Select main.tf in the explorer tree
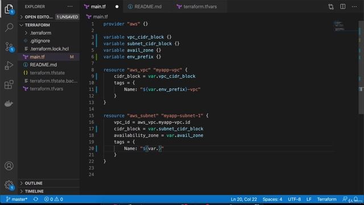The height and width of the screenshot is (205, 364). 49,57
